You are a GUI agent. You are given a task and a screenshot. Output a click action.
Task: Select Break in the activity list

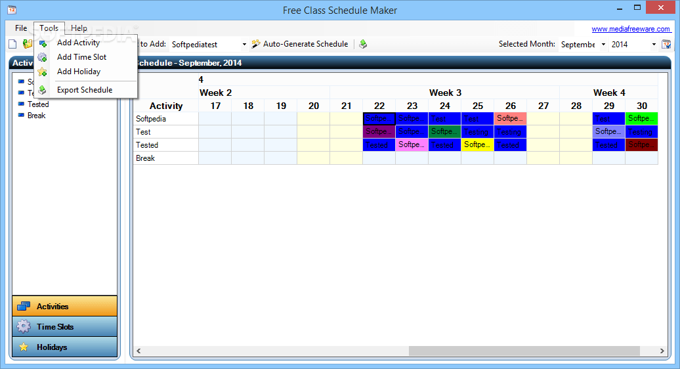[37, 116]
